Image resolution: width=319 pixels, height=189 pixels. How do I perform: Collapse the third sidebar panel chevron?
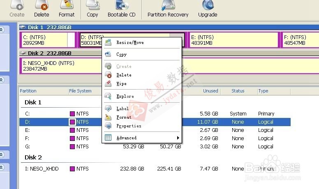[1, 154]
